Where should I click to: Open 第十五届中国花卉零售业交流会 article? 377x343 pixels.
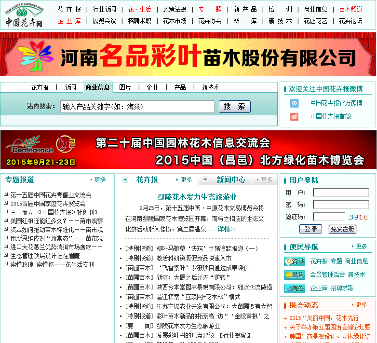(x=51, y=195)
